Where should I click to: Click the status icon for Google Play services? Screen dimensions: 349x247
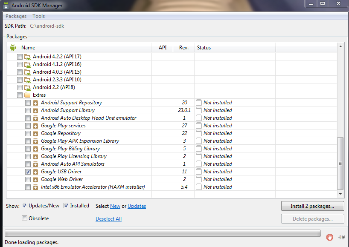pyautogui.click(x=199, y=126)
